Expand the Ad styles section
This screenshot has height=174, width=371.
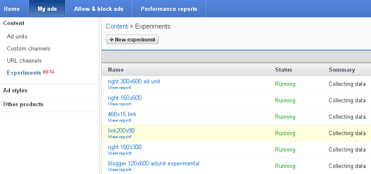coord(15,91)
